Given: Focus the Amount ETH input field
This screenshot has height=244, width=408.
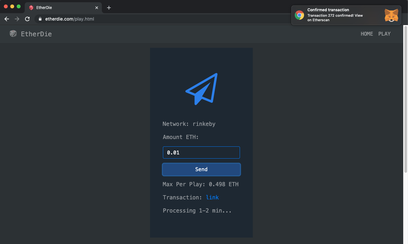Looking at the screenshot, I should point(201,152).
